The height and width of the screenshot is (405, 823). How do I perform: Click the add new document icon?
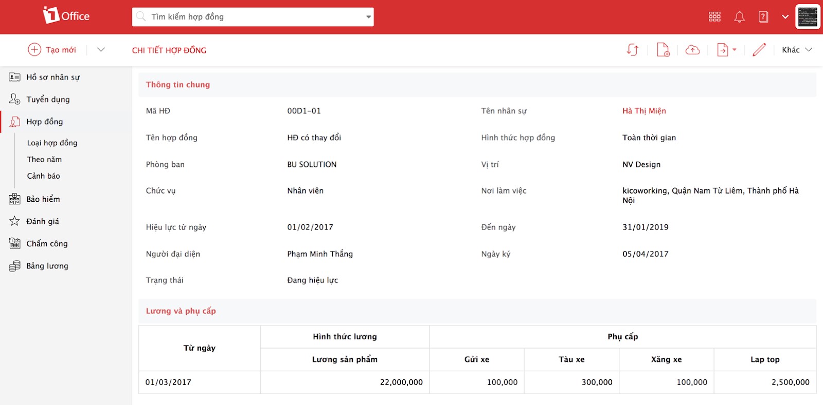click(663, 50)
